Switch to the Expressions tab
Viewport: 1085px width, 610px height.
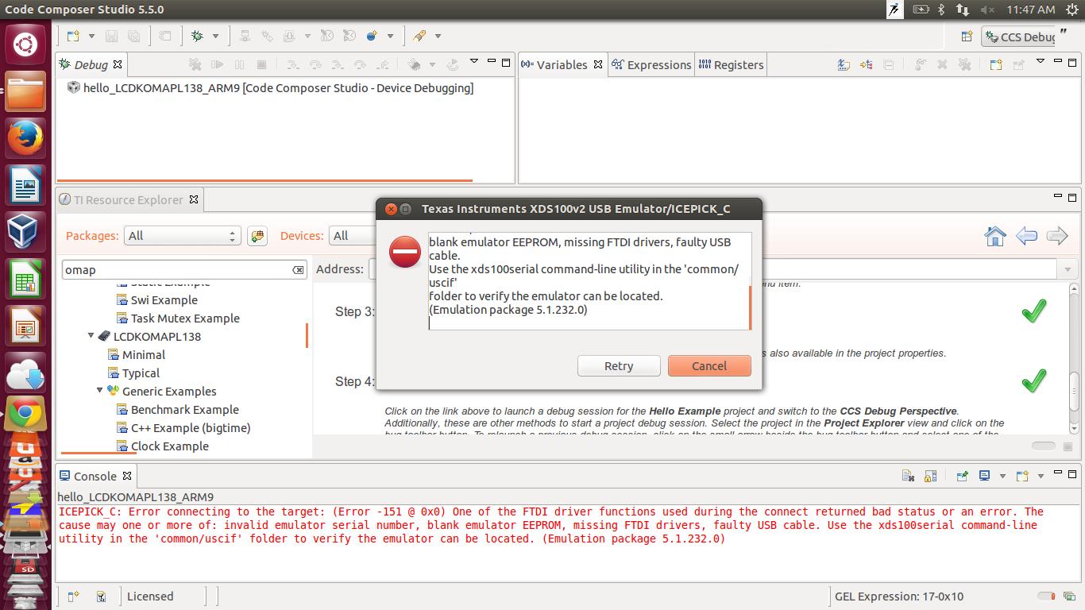pos(651,65)
